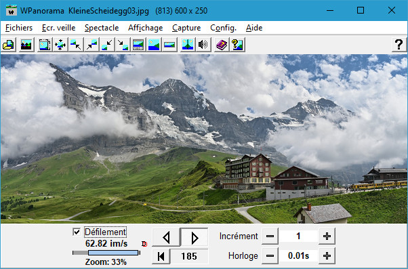
Task: Close the WPanorama window
Action: (391, 11)
